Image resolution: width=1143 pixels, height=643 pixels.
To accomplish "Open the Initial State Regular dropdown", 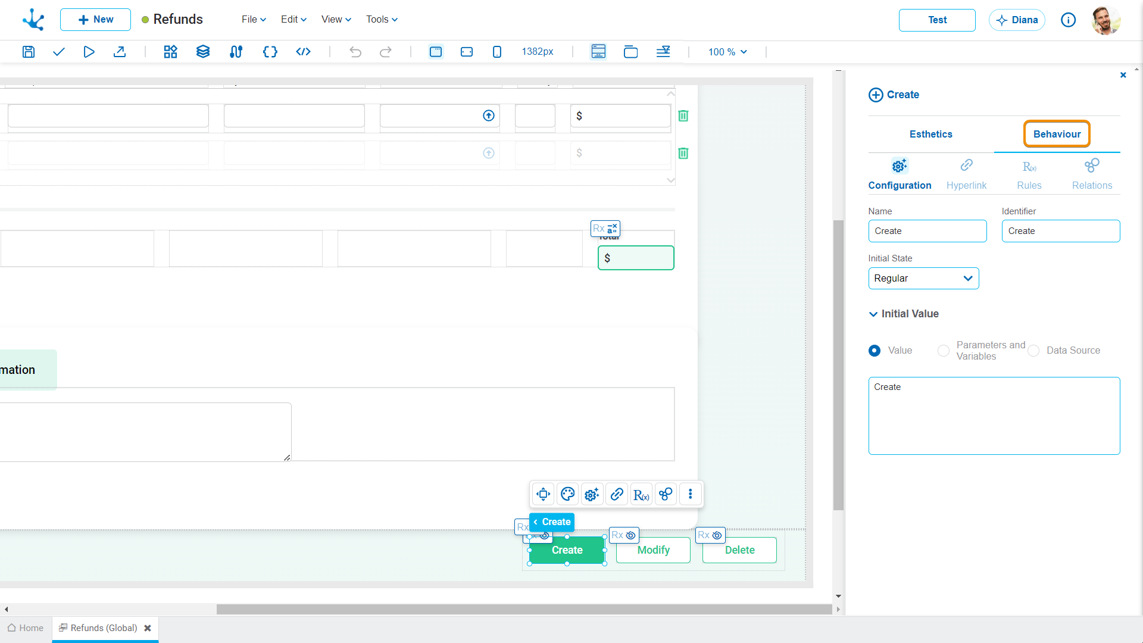I will pos(923,279).
